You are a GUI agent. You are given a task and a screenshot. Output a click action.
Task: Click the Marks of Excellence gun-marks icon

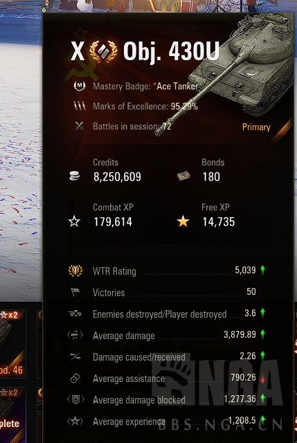coord(80,106)
